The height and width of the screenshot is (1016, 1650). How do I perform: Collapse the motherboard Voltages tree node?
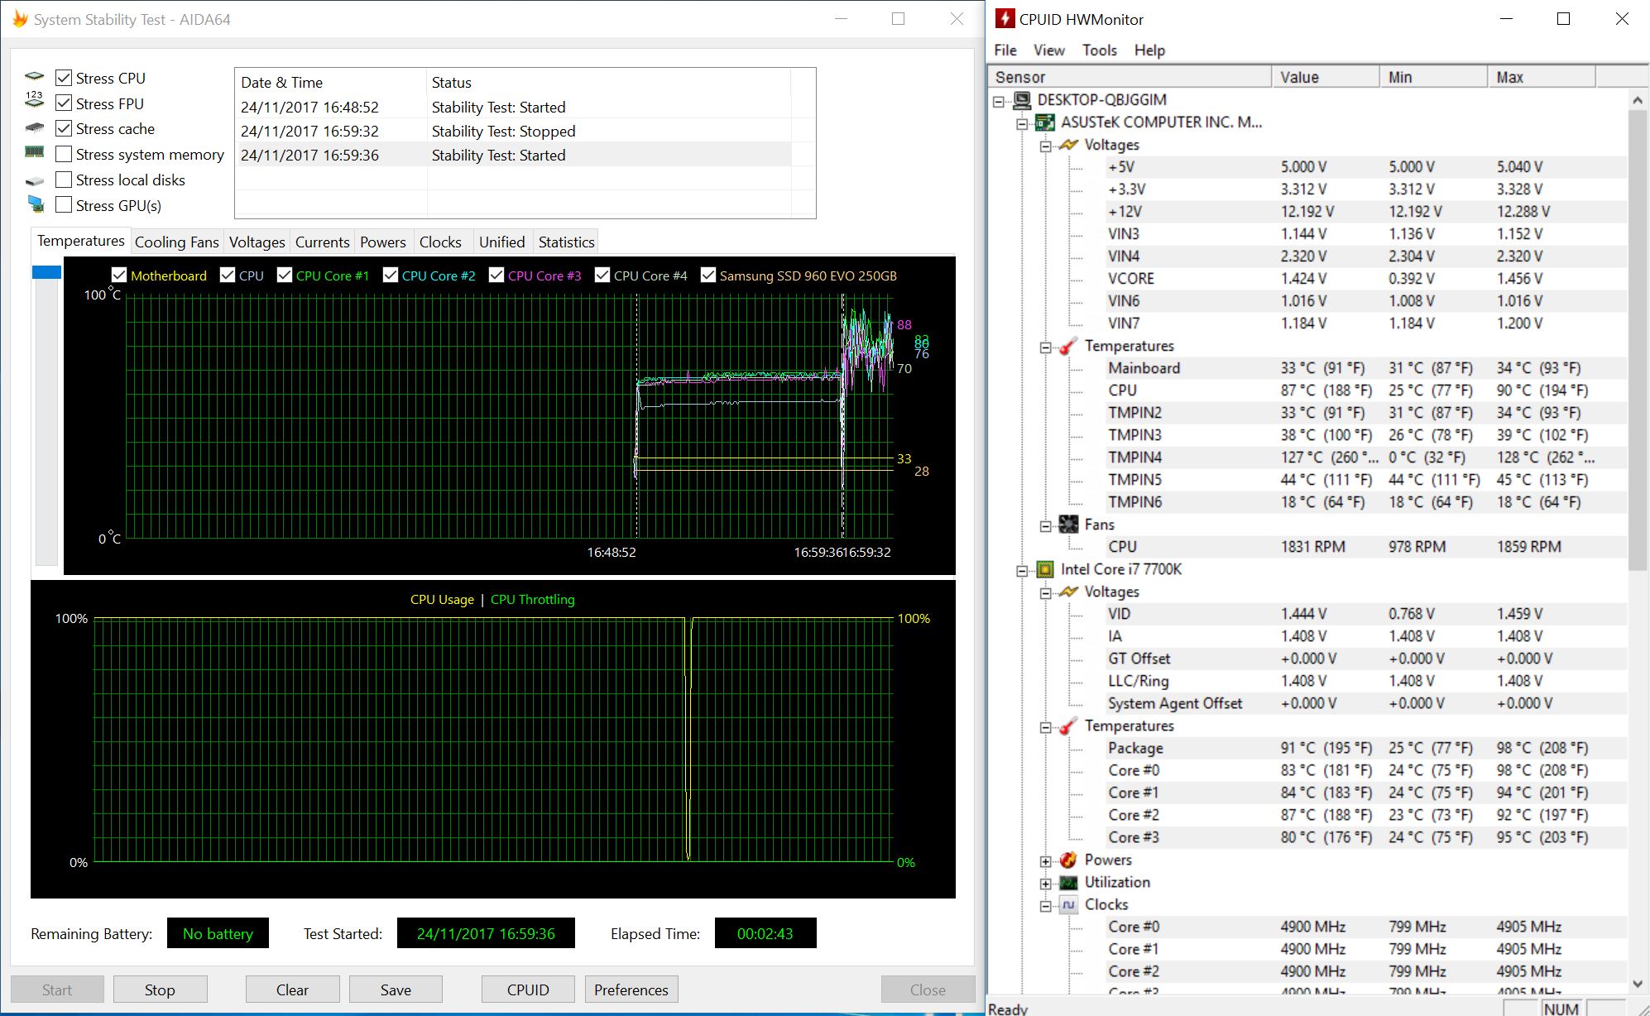click(1046, 146)
